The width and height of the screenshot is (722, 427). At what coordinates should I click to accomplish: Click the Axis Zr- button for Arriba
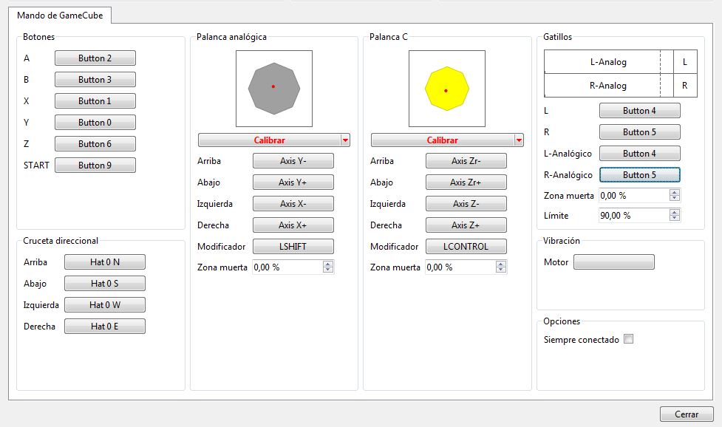[x=466, y=161]
